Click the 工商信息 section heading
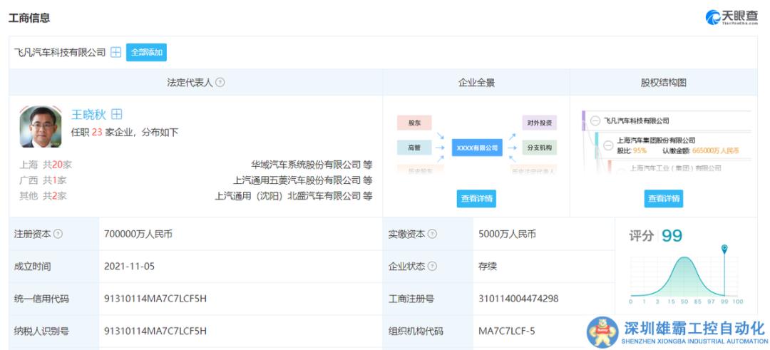Screen dimensions: 770x350 tap(29, 18)
